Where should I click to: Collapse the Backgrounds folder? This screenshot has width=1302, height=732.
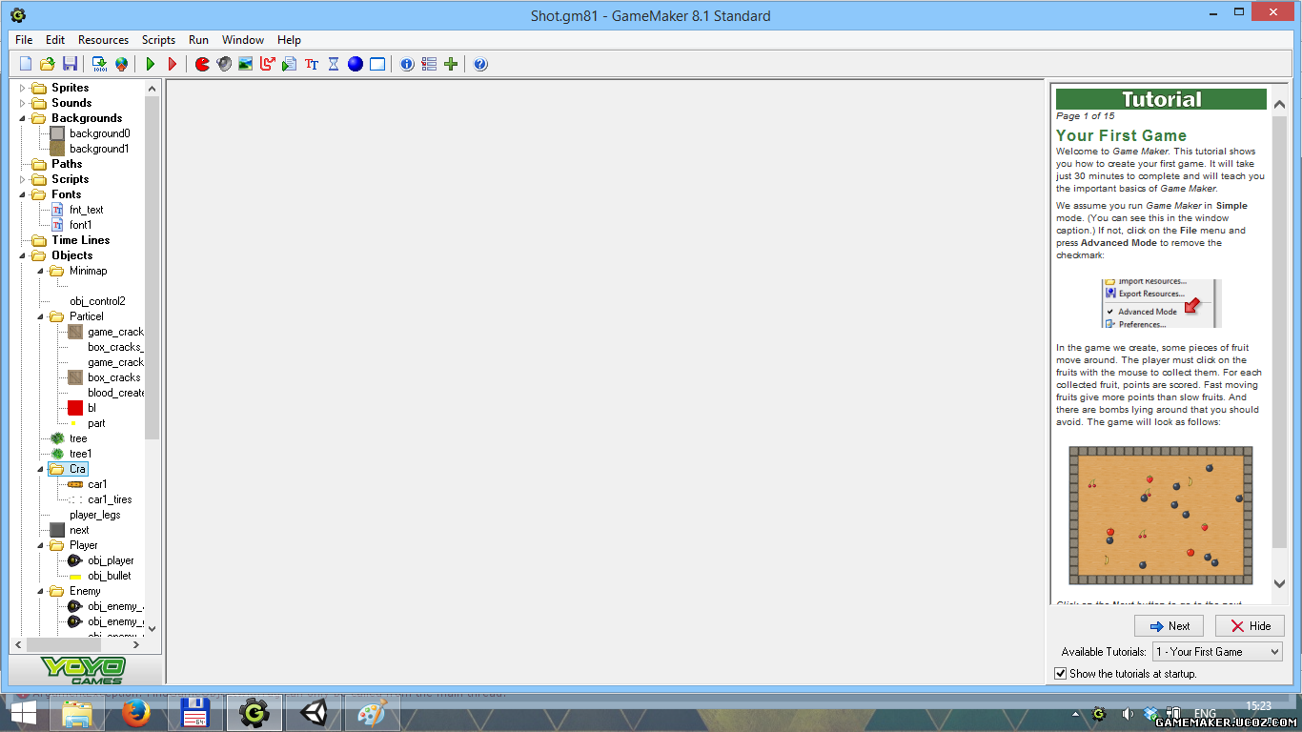23,118
